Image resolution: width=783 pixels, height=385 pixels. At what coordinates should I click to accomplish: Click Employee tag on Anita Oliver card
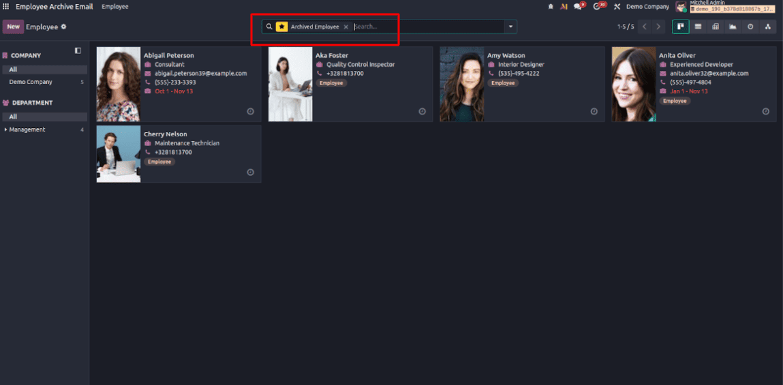coord(675,101)
